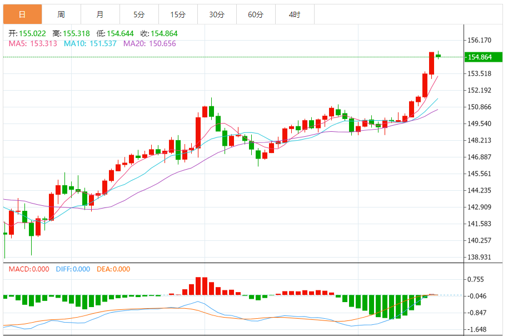This screenshot has width=508, height=336.
Task: Click the 146.887 price axis label
Action: (479, 157)
